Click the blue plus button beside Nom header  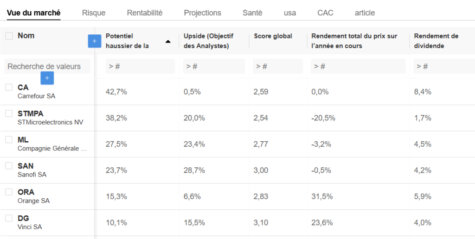pos(94,41)
